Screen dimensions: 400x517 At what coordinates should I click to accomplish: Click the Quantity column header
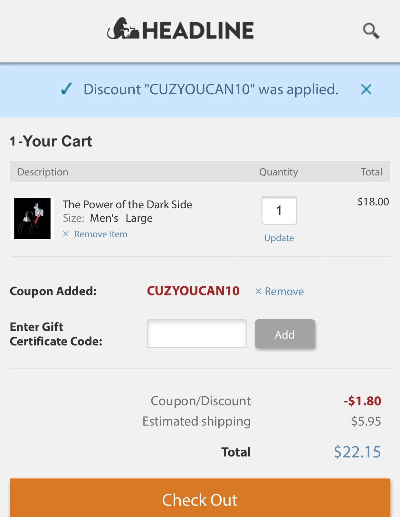(279, 172)
